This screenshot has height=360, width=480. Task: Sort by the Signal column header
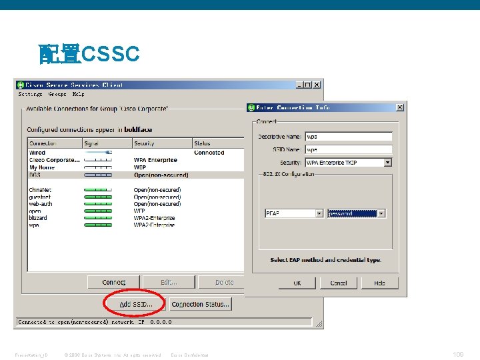107,143
